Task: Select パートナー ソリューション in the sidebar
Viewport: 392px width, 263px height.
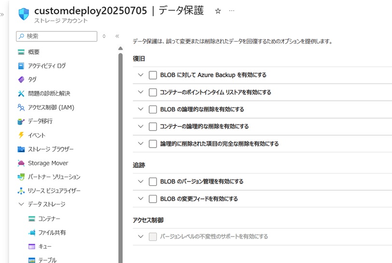Action: (x=54, y=177)
